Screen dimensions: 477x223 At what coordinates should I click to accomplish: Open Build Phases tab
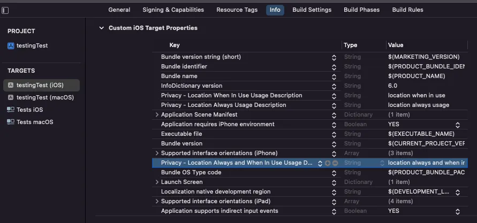tap(362, 10)
